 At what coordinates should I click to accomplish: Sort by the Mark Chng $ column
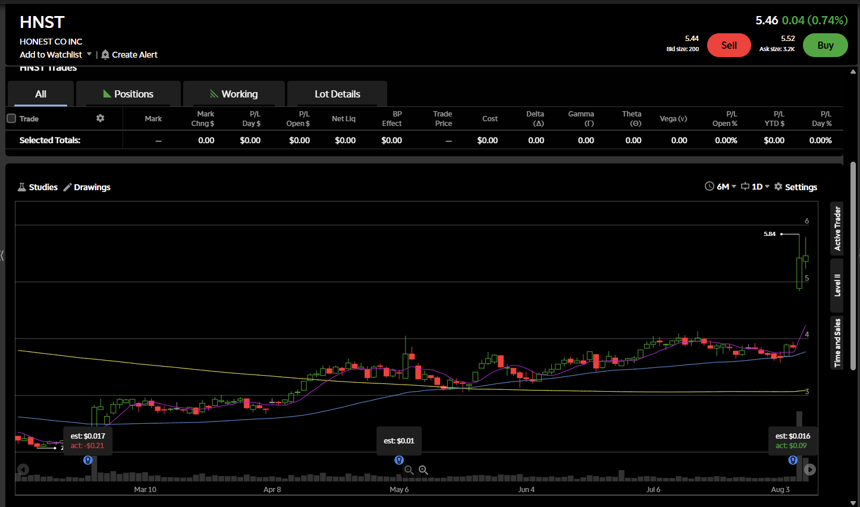point(203,119)
